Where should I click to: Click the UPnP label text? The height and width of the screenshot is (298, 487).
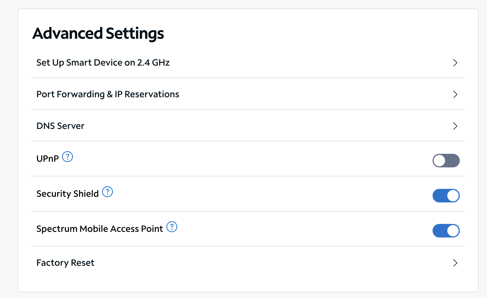coord(48,159)
